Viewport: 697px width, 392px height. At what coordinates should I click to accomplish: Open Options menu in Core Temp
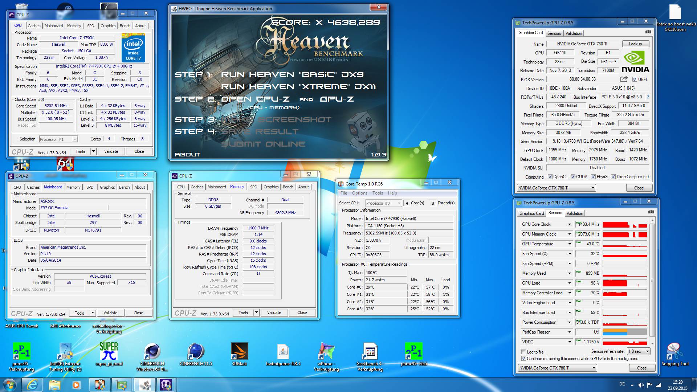[x=359, y=193]
